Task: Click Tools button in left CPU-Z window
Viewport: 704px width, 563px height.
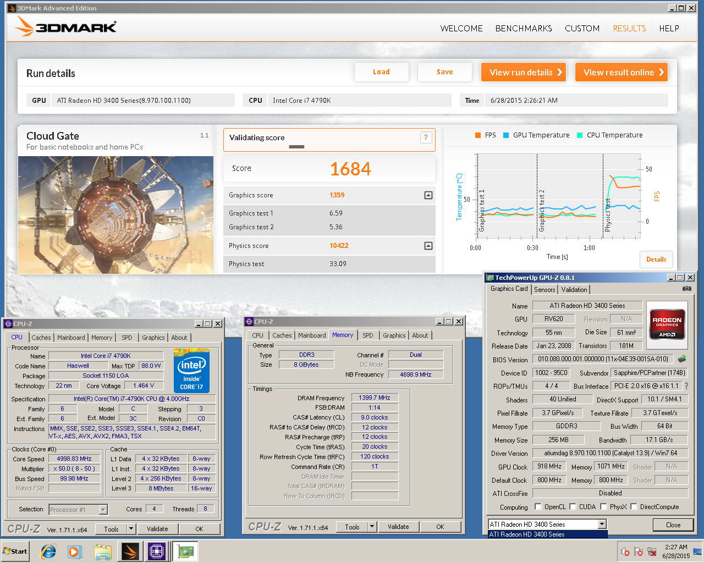Action: (111, 529)
